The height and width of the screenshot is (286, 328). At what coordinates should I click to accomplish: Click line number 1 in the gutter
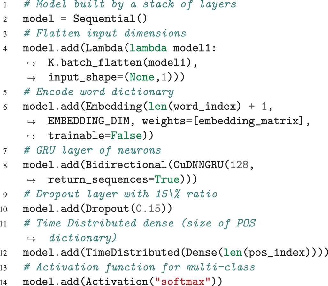5,4
